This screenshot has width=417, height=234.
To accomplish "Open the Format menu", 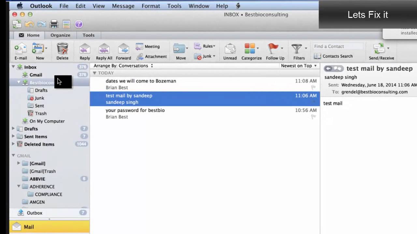I will [151, 6].
